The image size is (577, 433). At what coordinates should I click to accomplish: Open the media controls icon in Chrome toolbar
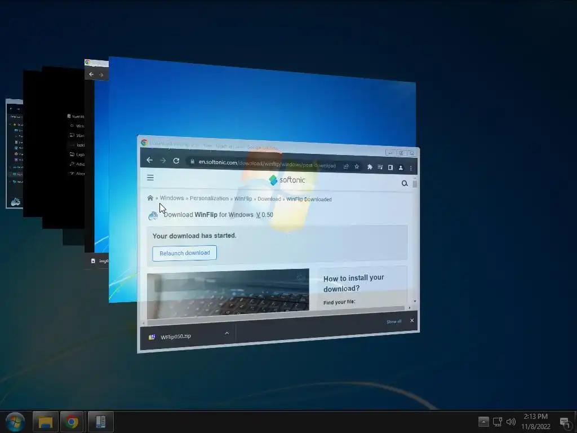(380, 167)
